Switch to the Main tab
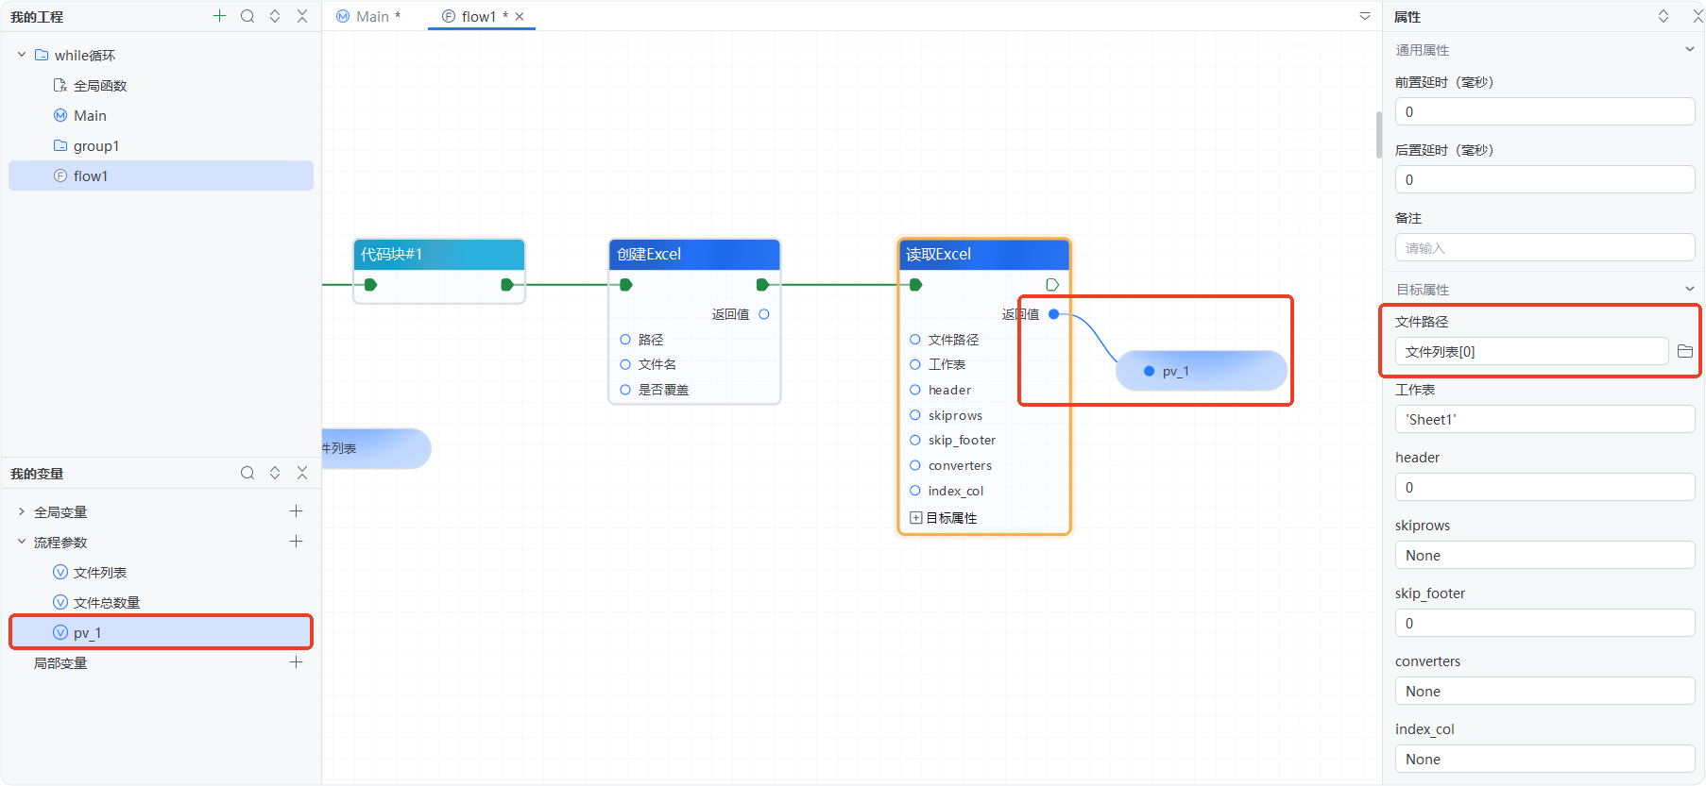The height and width of the screenshot is (786, 1706). click(369, 16)
